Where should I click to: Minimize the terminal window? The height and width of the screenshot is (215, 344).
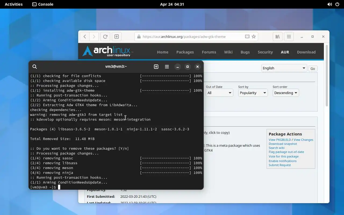pyautogui.click(x=178, y=67)
